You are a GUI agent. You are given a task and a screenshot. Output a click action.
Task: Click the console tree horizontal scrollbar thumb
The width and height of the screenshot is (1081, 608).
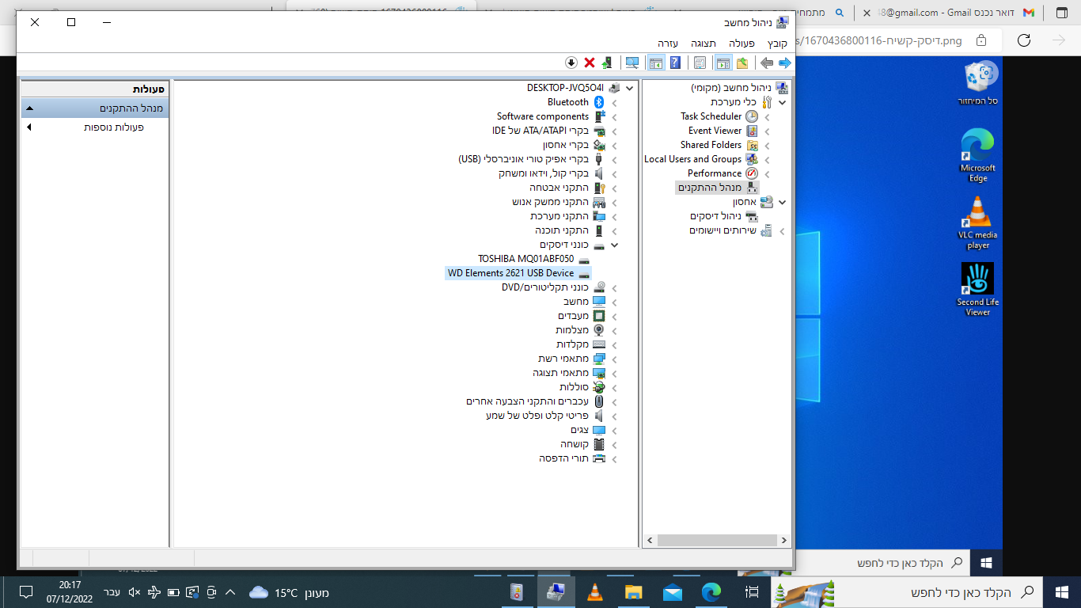pyautogui.click(x=716, y=541)
